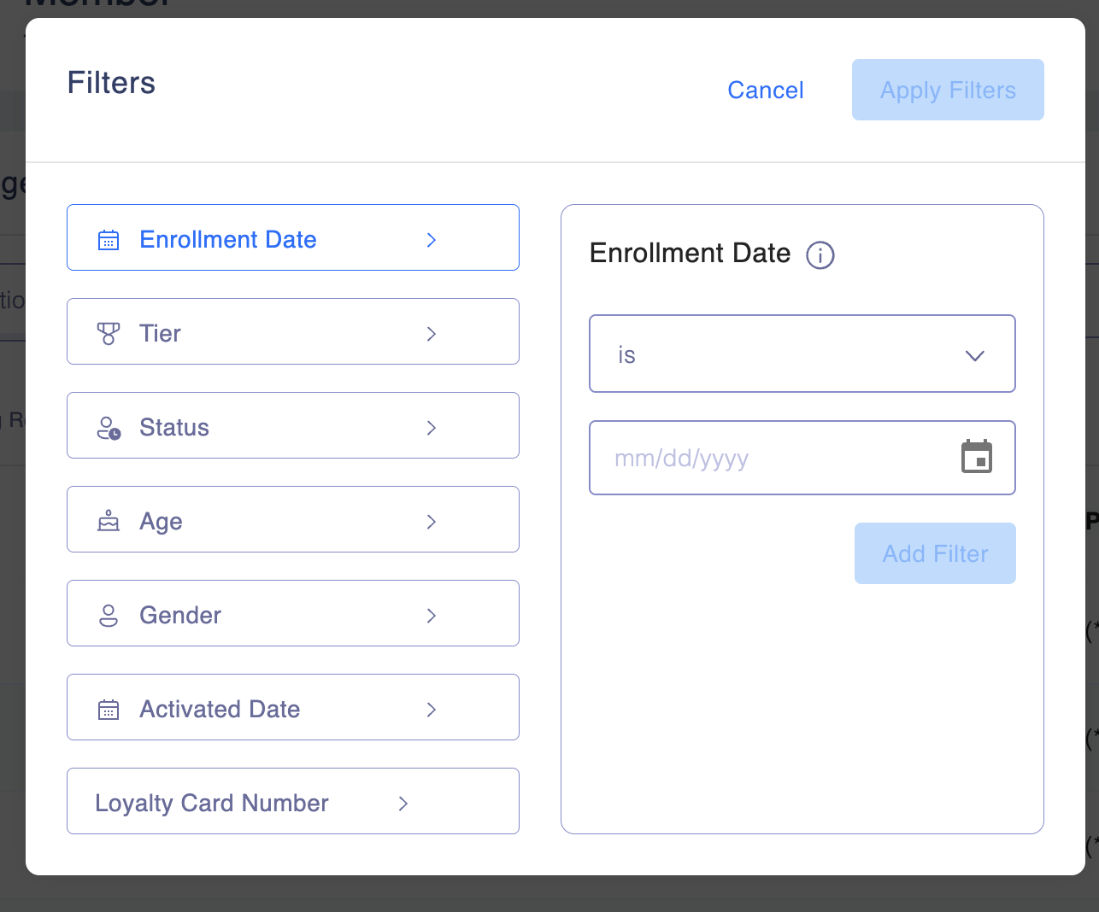Select the Activated Date filter option
Viewport: 1099px width, 912px height.
[x=293, y=707]
